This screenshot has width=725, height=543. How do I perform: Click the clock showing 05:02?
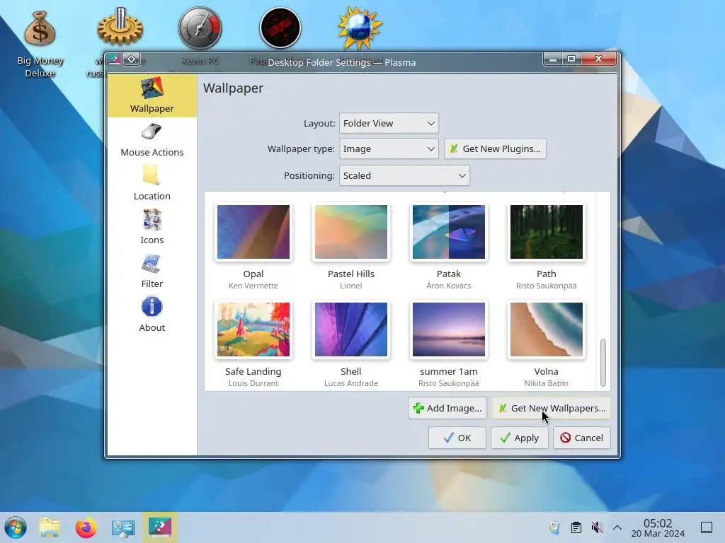coord(658,527)
